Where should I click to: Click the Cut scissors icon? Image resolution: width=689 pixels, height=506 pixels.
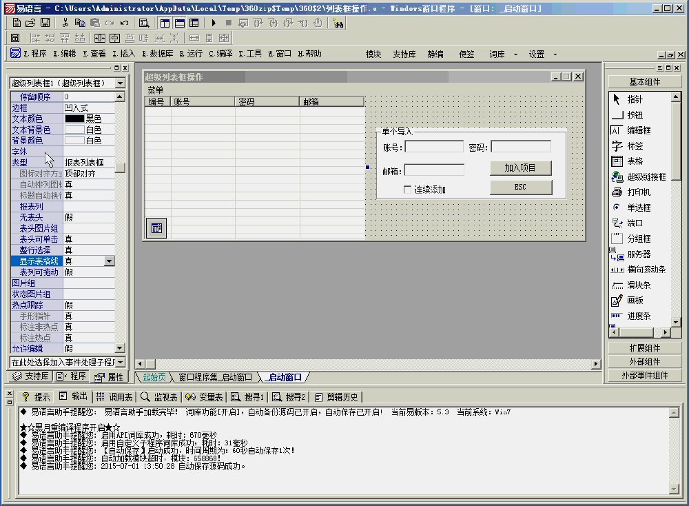[x=65, y=23]
